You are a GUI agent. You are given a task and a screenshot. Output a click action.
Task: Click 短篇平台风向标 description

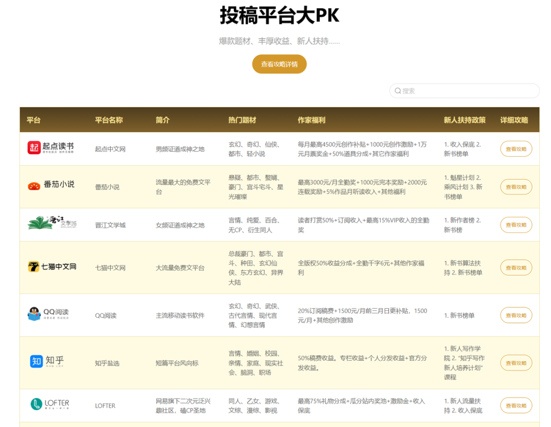[x=177, y=363]
